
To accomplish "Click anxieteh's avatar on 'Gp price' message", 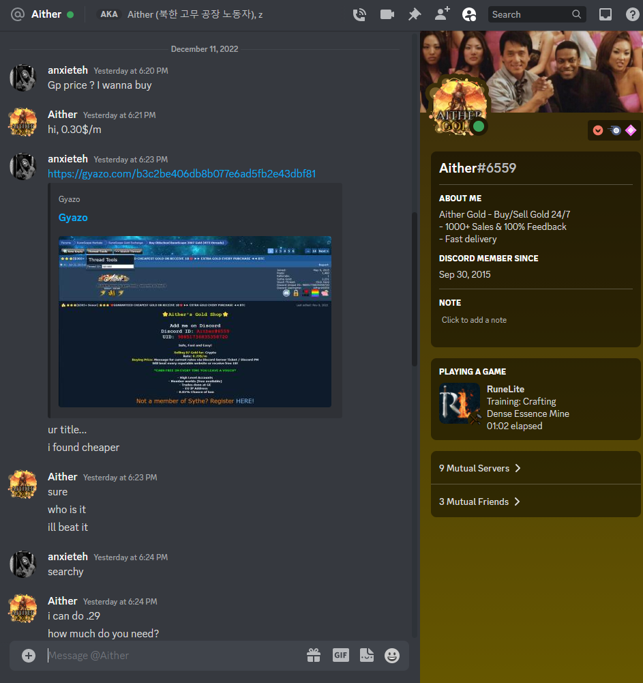I will coord(23,78).
